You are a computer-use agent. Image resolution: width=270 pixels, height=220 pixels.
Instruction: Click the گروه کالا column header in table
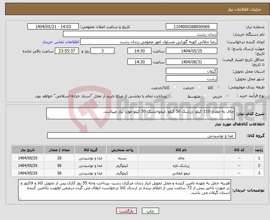coord(90,150)
